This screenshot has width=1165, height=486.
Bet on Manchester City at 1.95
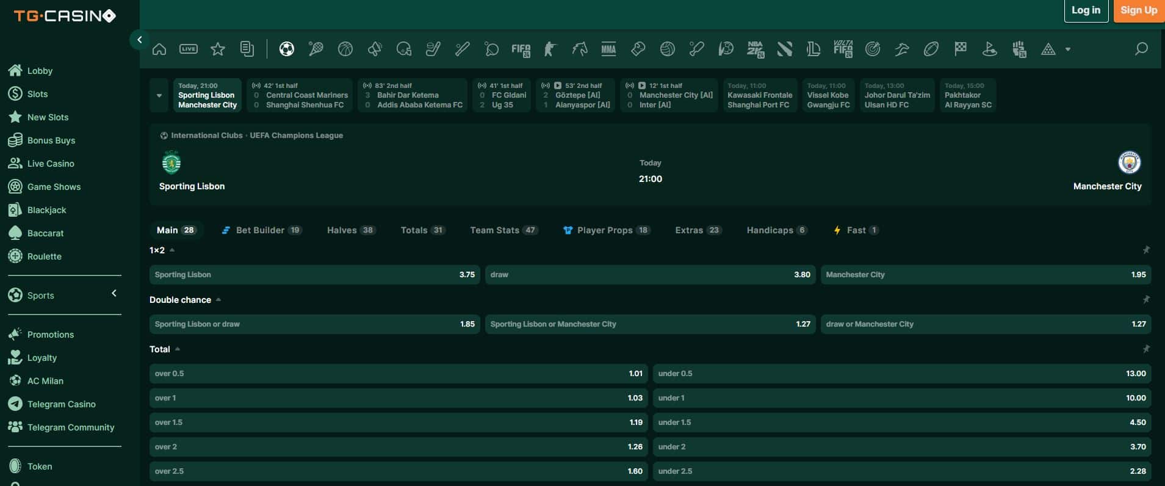coord(986,275)
